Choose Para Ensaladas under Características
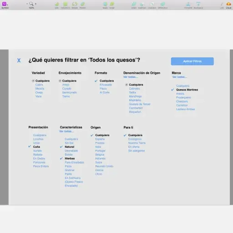 point(74,162)
